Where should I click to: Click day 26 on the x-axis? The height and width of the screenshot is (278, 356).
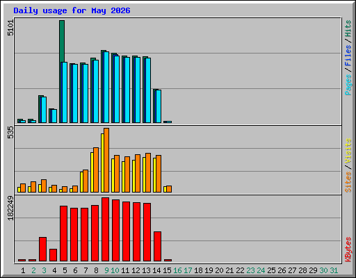[282, 270]
